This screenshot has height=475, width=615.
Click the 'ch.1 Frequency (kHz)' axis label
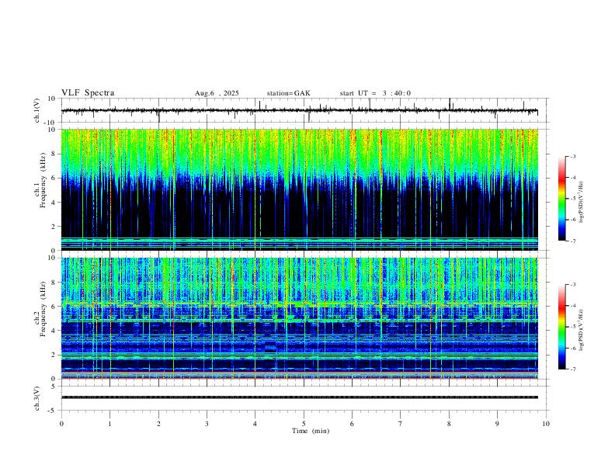coord(40,180)
